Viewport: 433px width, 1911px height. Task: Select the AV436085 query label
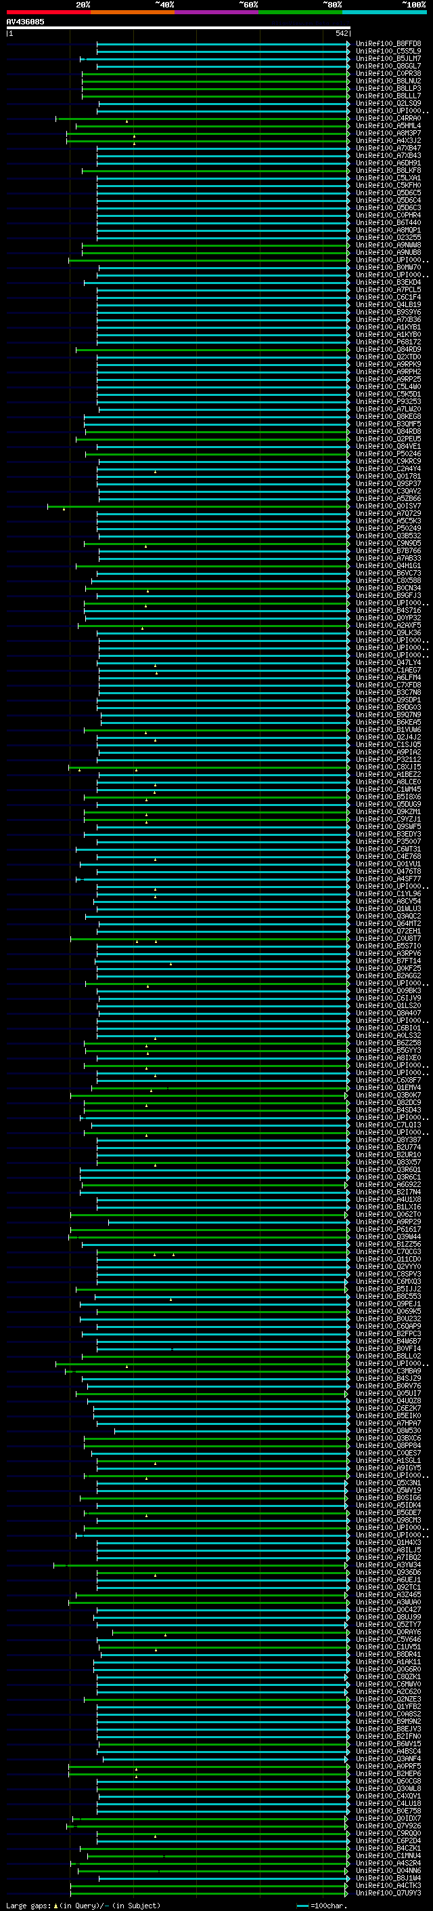(25, 22)
